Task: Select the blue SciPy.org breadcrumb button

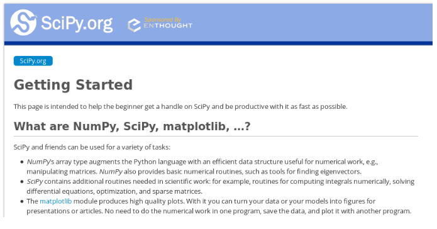Action: tap(33, 61)
